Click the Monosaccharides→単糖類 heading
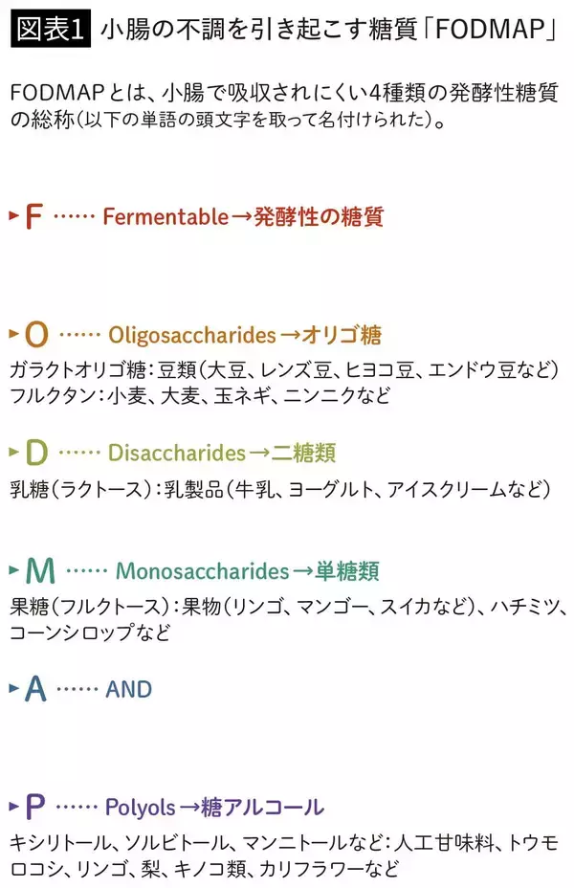Image resolution: width=574 pixels, height=888 pixels. [248, 572]
